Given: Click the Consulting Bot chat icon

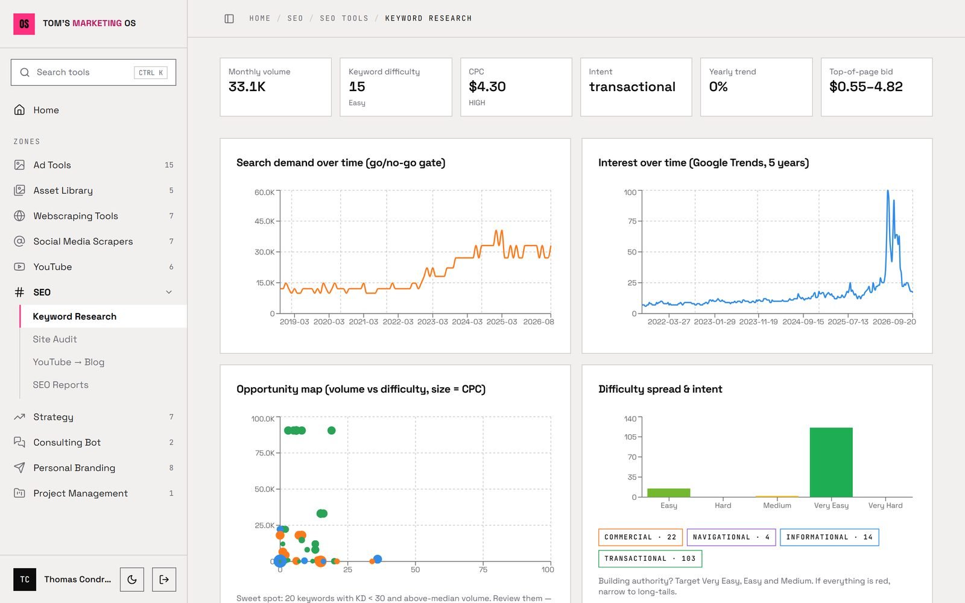Looking at the screenshot, I should click(x=19, y=442).
